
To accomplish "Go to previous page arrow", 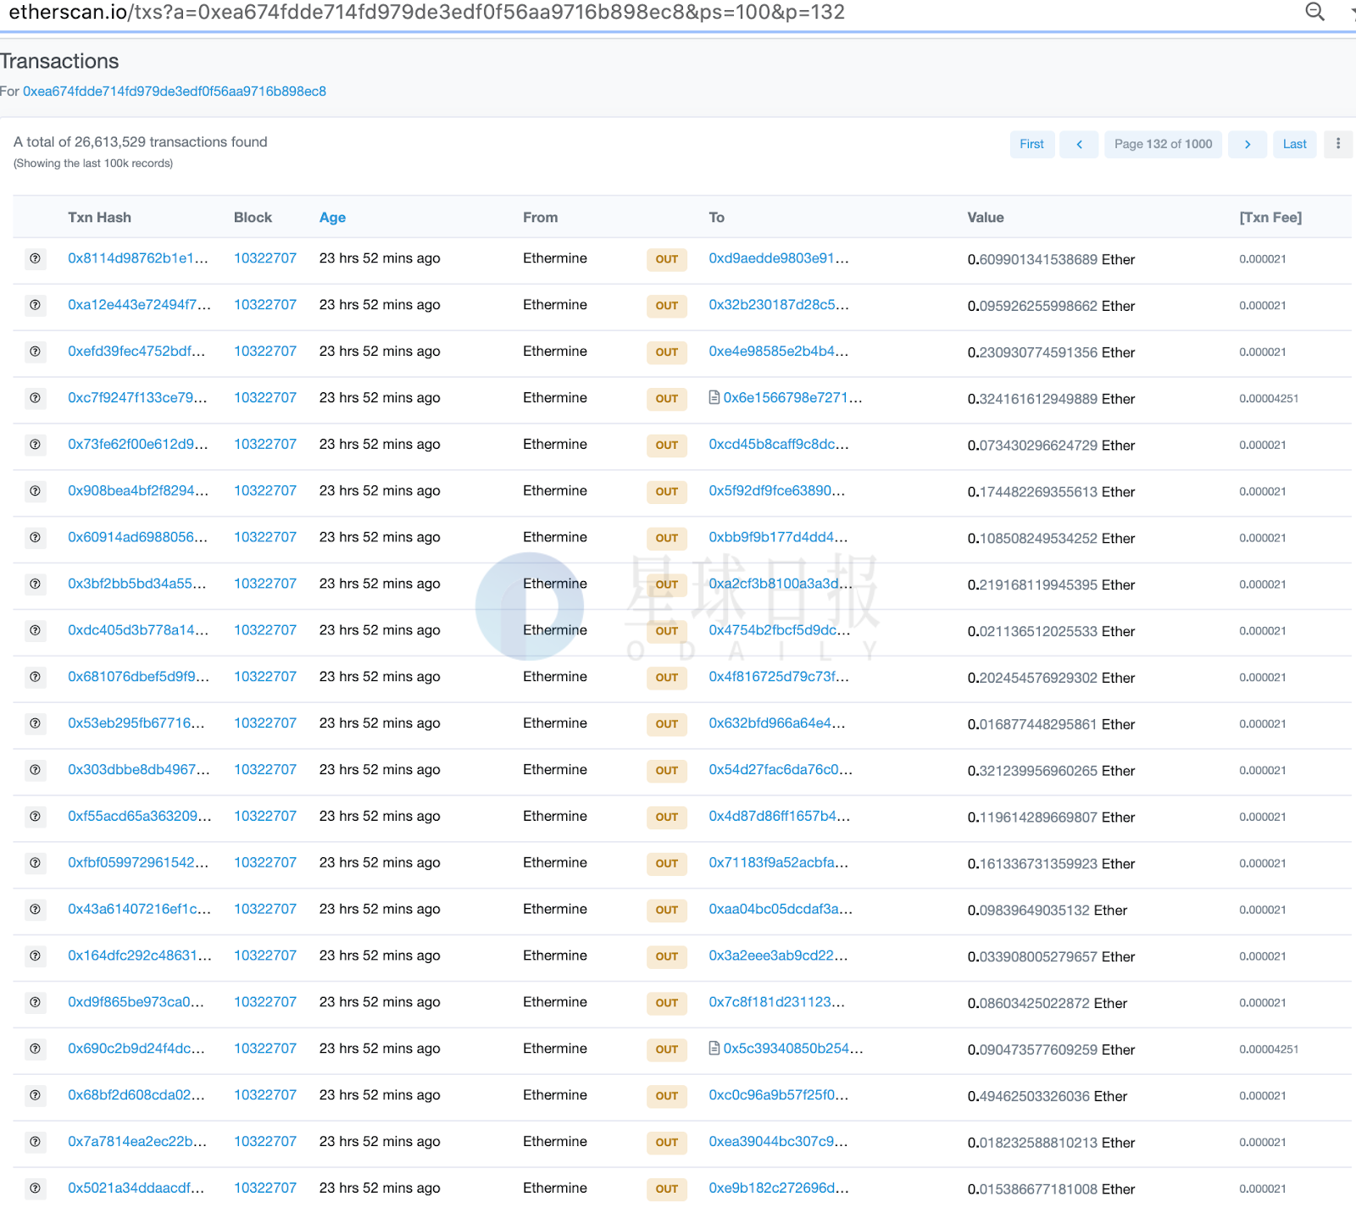I will (x=1079, y=144).
